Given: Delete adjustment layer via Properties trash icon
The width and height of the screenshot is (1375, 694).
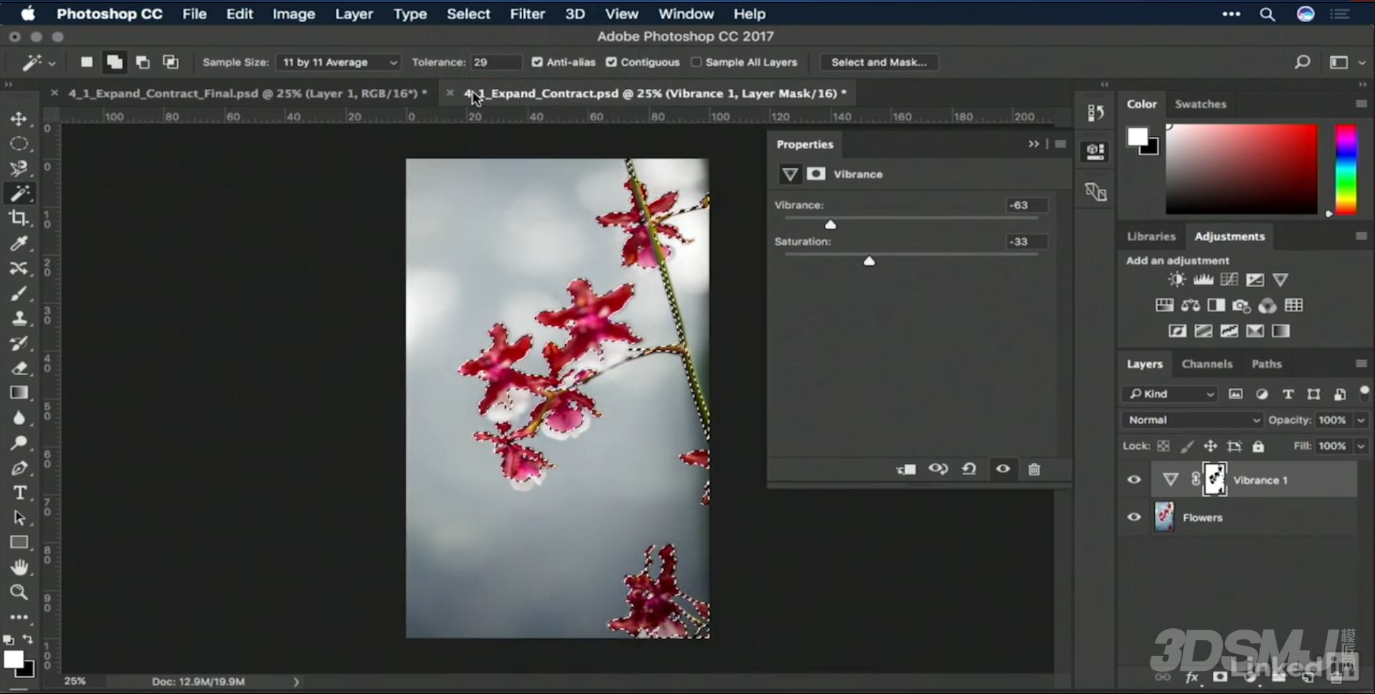Looking at the screenshot, I should coord(1034,470).
